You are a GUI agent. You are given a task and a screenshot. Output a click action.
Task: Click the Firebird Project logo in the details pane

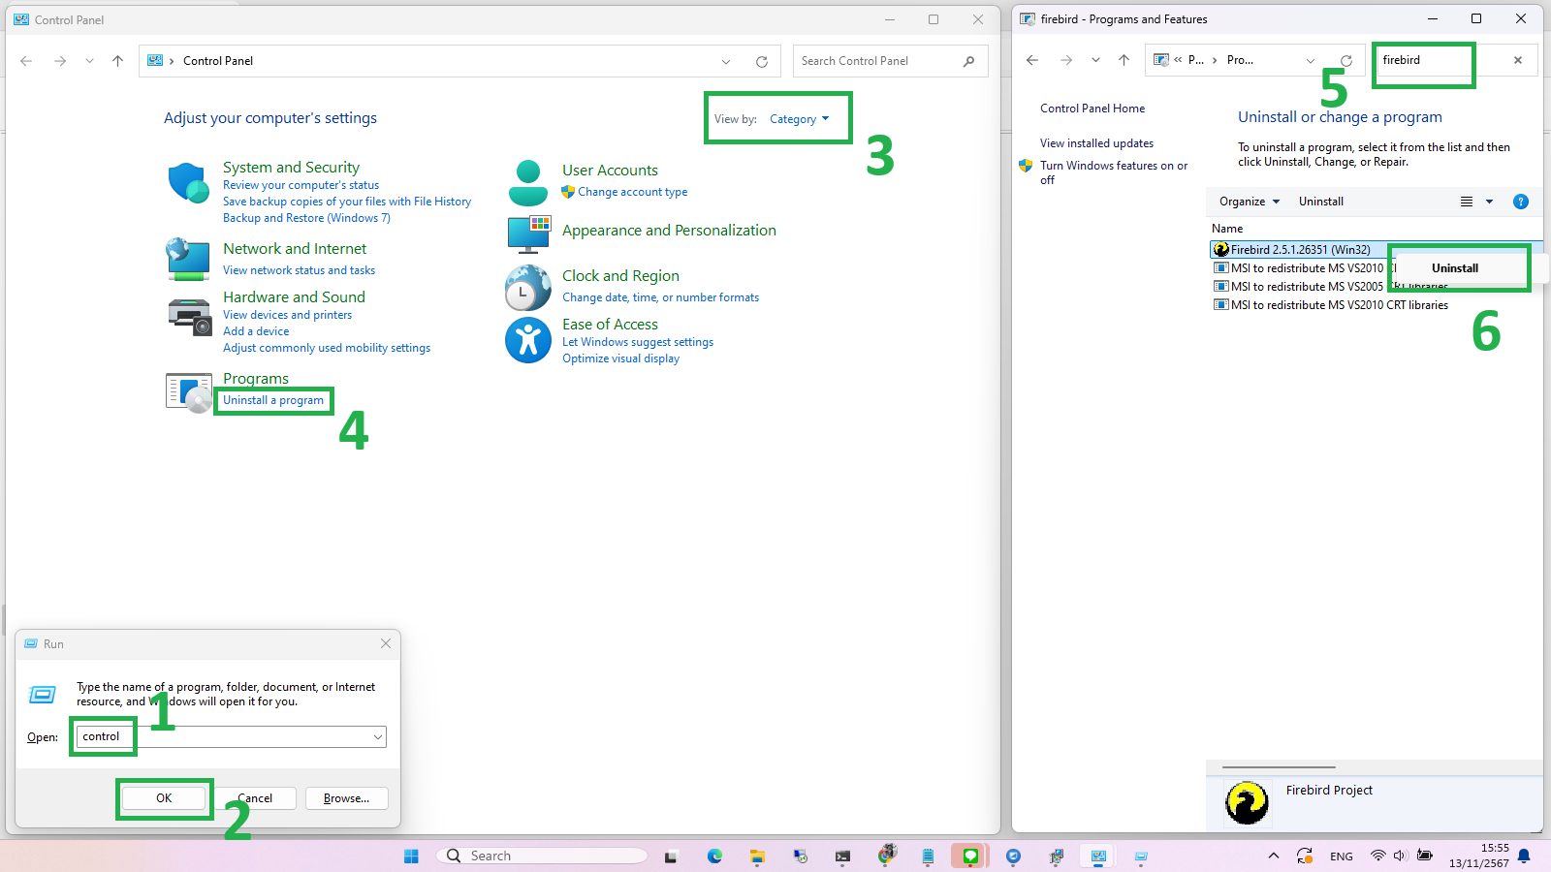pyautogui.click(x=1247, y=803)
